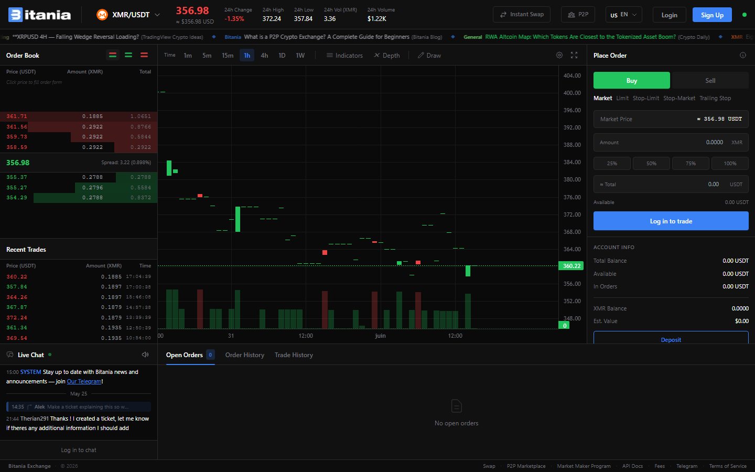Click the Deposit button
755x472 pixels.
point(671,338)
